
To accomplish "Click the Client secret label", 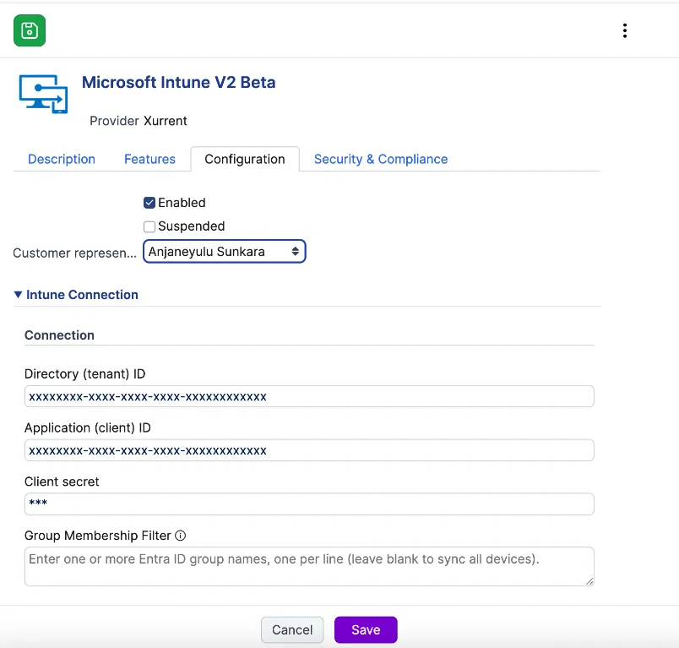I will pyautogui.click(x=62, y=482).
